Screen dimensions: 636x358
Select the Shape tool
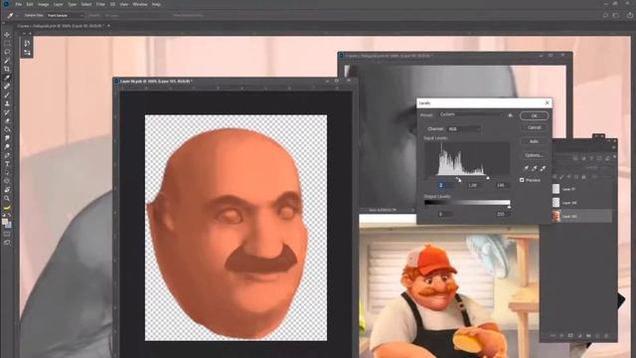pos(7,181)
